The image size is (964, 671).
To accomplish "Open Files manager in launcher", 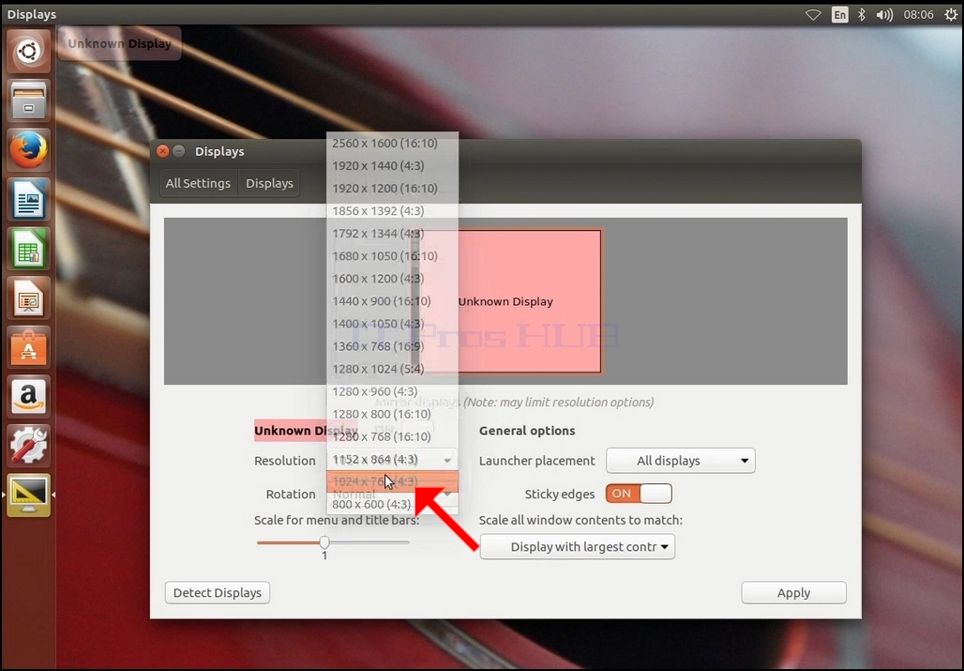I will pos(28,100).
